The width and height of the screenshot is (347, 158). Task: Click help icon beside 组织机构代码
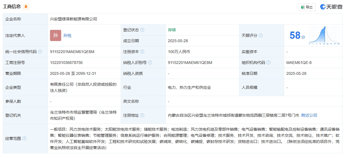[x=268, y=63]
